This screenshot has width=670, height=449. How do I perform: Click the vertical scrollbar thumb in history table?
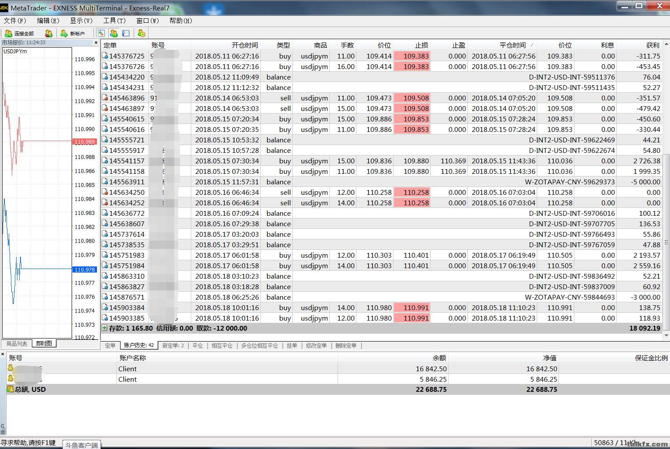666,242
